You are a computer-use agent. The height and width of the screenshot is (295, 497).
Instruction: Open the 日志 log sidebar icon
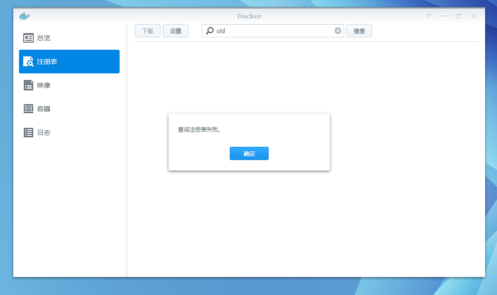pyautogui.click(x=28, y=133)
